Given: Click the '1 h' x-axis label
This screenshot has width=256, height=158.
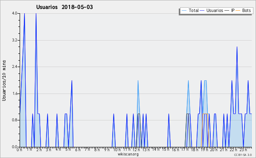Looking at the screenshot, I should pyautogui.click(x=29, y=149).
